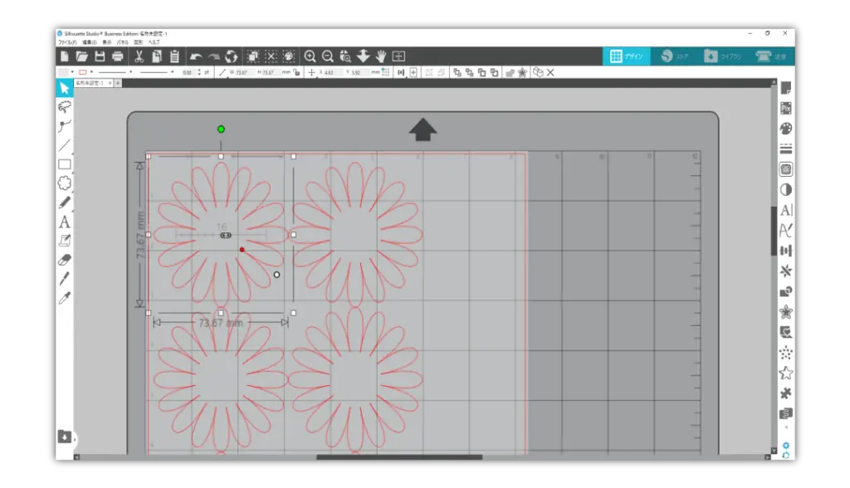Open the Fill color palette panel
This screenshot has height=488, width=850.
coord(785,129)
